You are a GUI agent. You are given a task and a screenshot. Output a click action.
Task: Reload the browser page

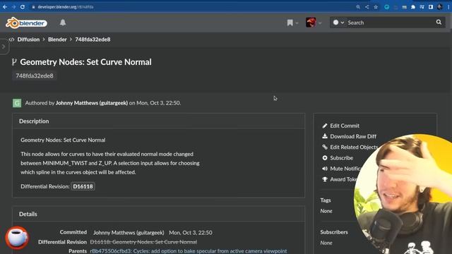click(x=23, y=7)
